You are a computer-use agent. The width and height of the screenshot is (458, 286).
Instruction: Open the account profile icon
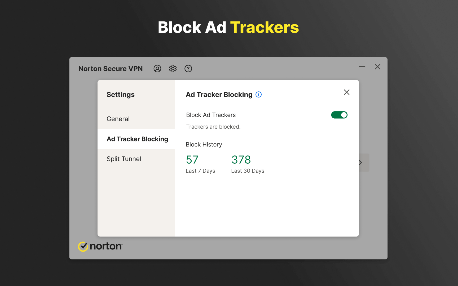pos(157,69)
